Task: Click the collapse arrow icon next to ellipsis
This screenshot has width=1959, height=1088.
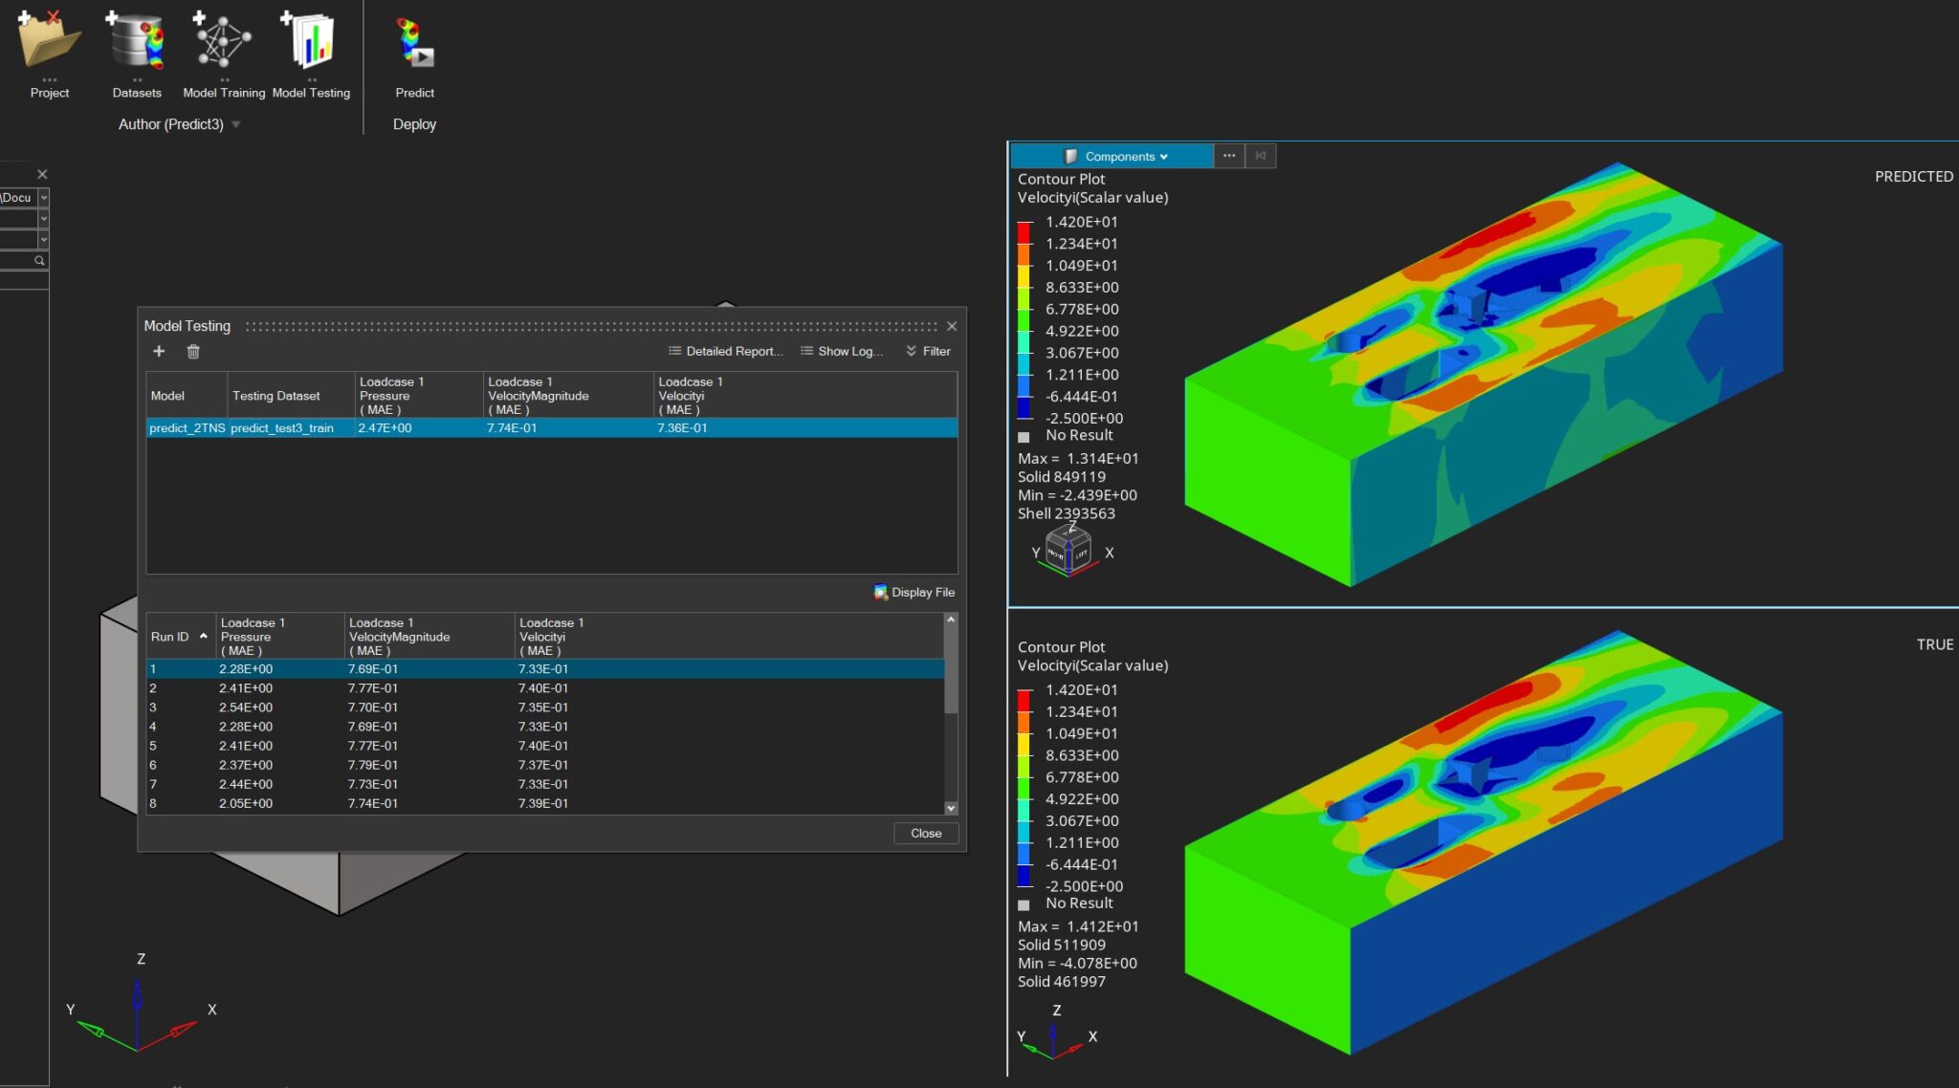Action: [x=1261, y=156]
